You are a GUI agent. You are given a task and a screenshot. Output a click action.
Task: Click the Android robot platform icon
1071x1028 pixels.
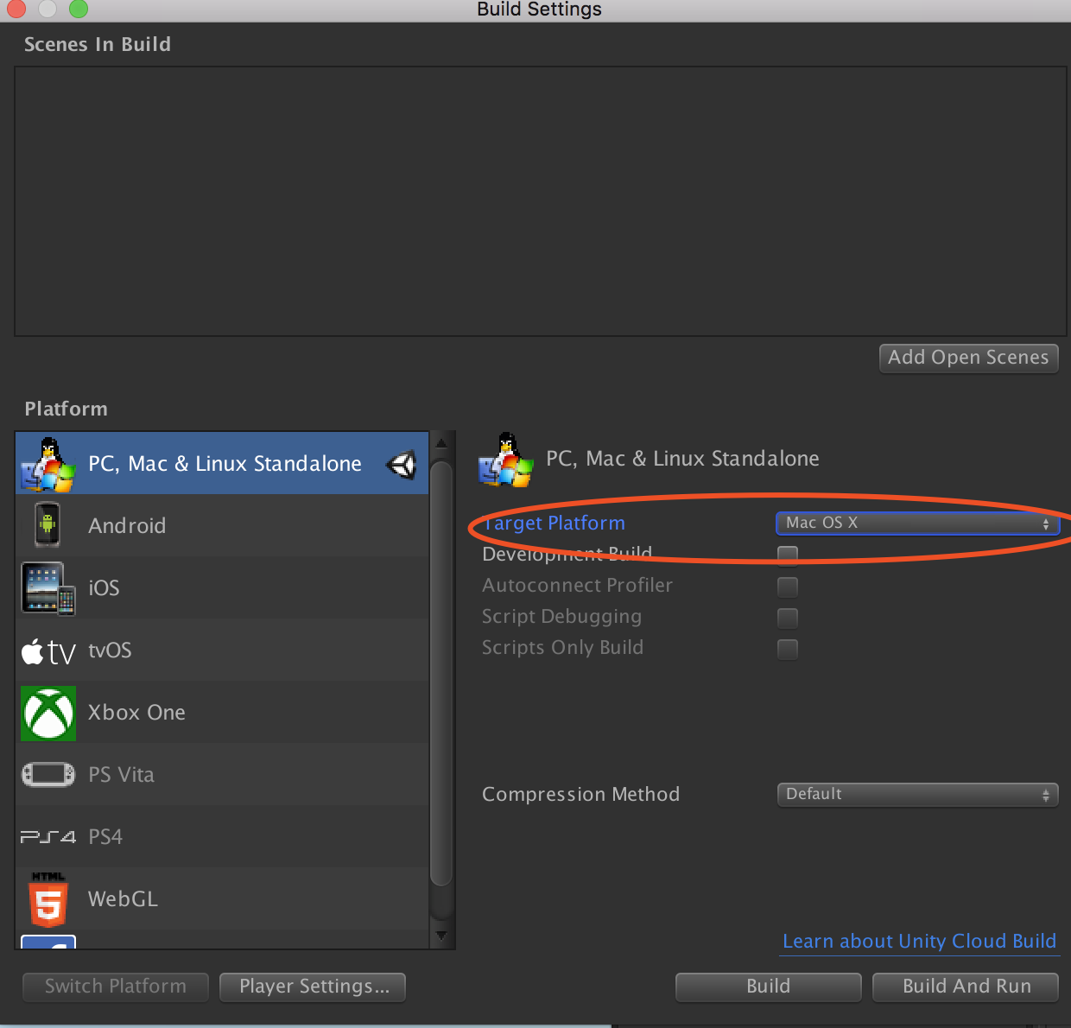(x=48, y=525)
